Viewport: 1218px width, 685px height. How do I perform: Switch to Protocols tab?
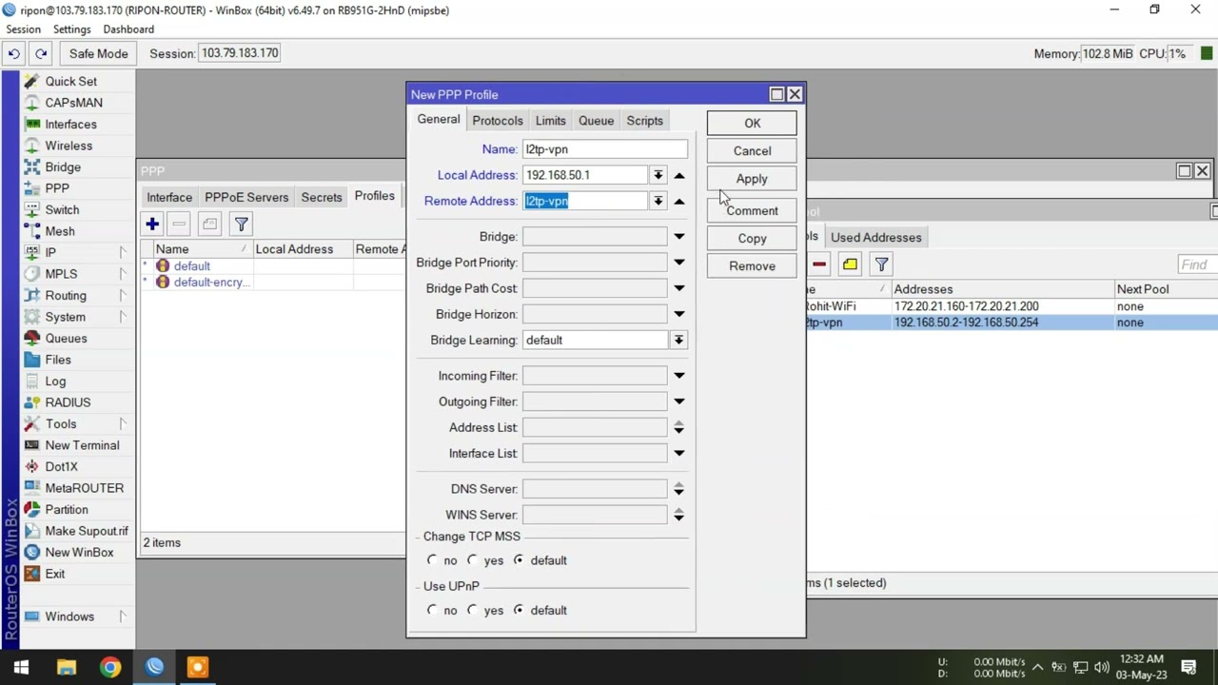click(498, 121)
